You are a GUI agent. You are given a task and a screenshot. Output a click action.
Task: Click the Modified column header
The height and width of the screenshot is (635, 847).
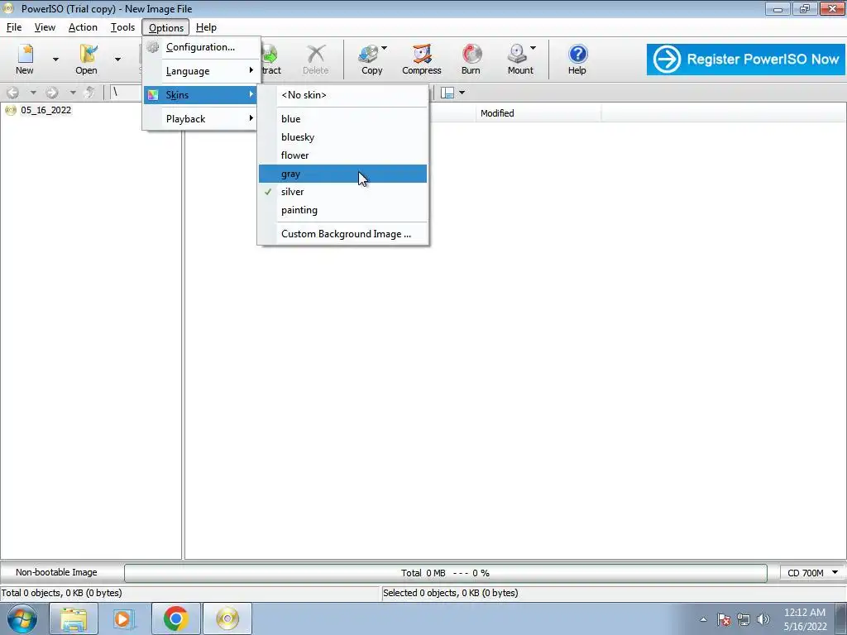tap(538, 113)
